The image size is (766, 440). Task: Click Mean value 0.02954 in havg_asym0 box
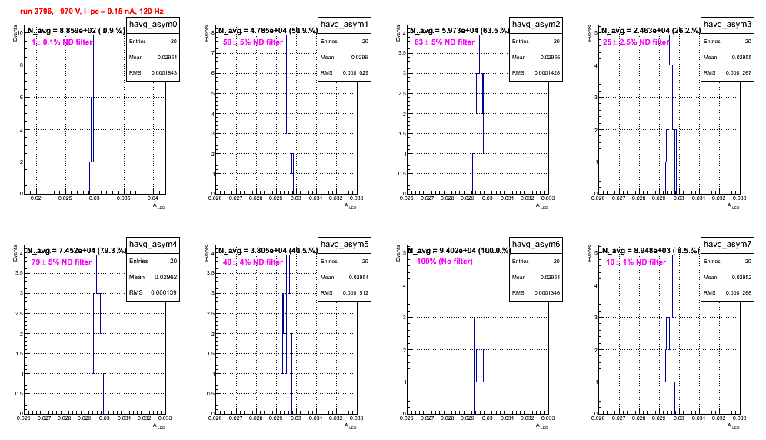click(167, 57)
